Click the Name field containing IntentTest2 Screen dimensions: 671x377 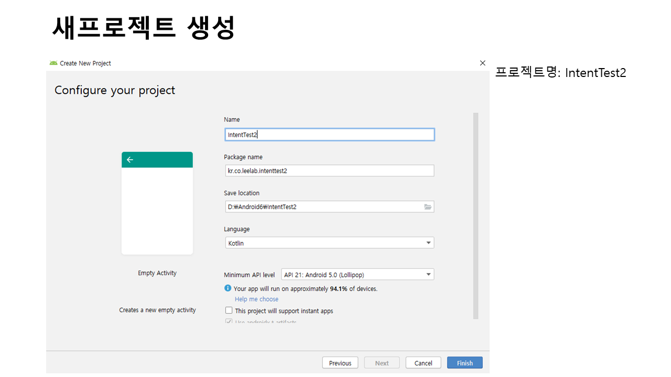[x=329, y=135]
